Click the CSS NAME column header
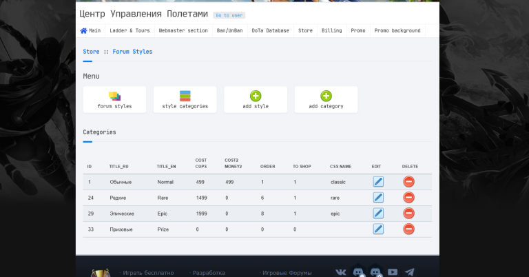Image resolution: width=529 pixels, height=277 pixels. pos(340,166)
